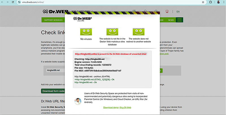
Task: Open the green hamburger menu icon
Action: (x=179, y=20)
